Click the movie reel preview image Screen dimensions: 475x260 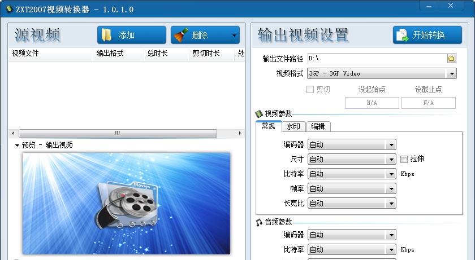126,203
